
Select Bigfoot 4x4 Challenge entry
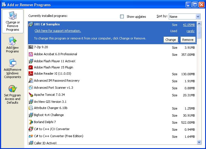tap(112, 115)
